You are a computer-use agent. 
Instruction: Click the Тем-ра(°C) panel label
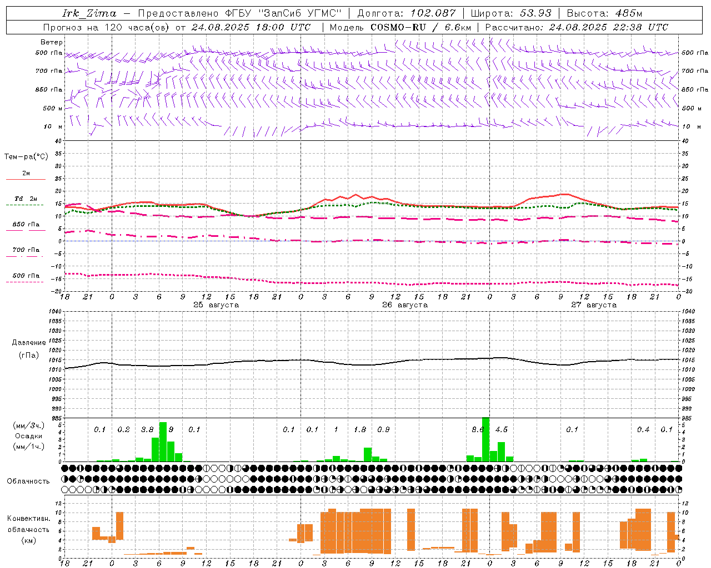click(x=26, y=157)
